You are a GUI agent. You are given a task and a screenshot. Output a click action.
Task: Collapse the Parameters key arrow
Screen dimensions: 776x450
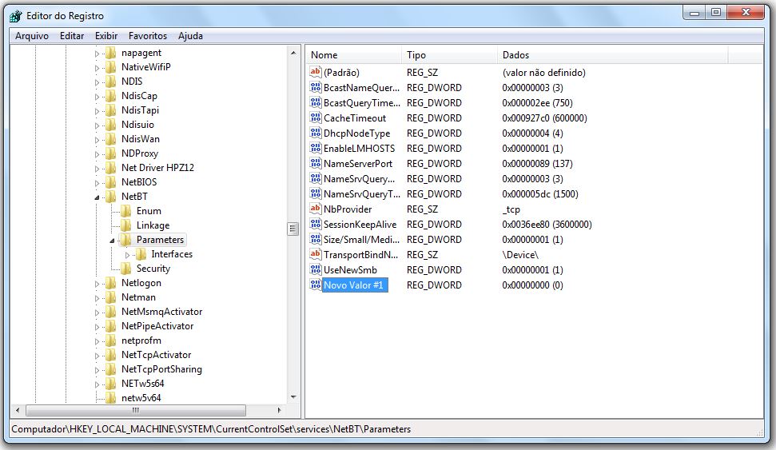113,240
